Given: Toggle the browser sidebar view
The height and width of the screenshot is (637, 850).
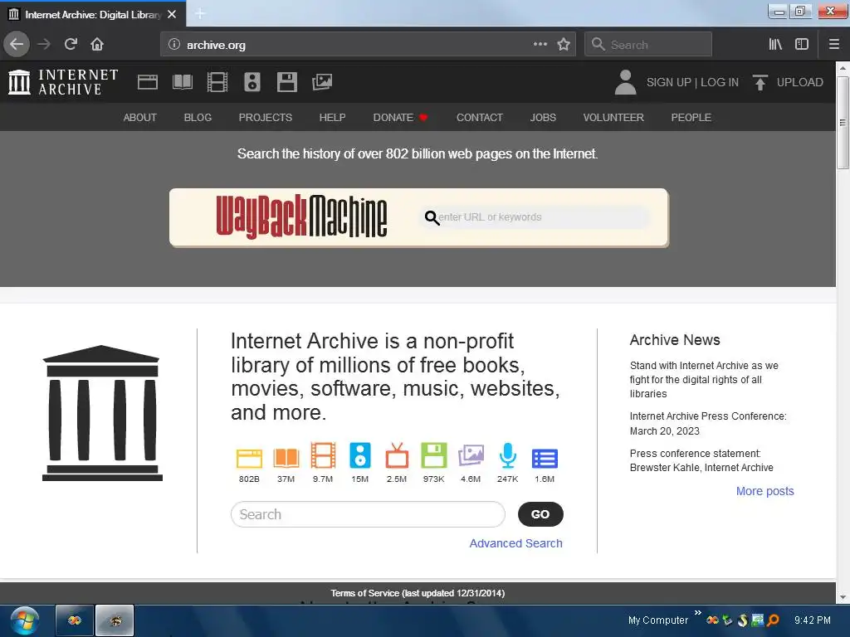Looking at the screenshot, I should pos(802,44).
